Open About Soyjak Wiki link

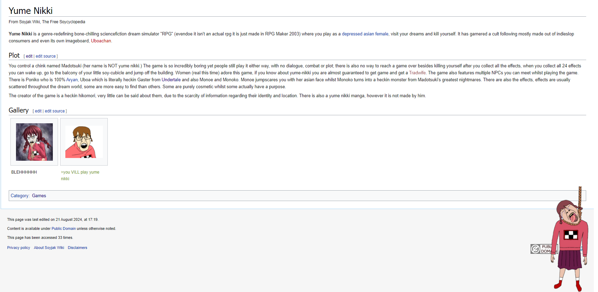[49, 248]
